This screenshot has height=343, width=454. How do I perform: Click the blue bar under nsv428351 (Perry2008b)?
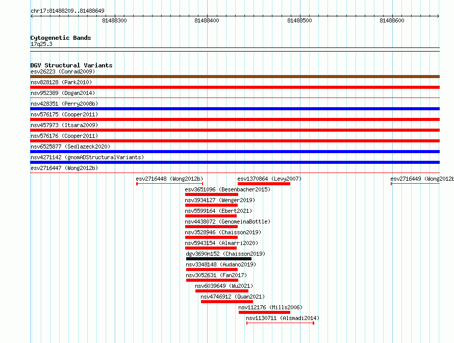(235, 109)
